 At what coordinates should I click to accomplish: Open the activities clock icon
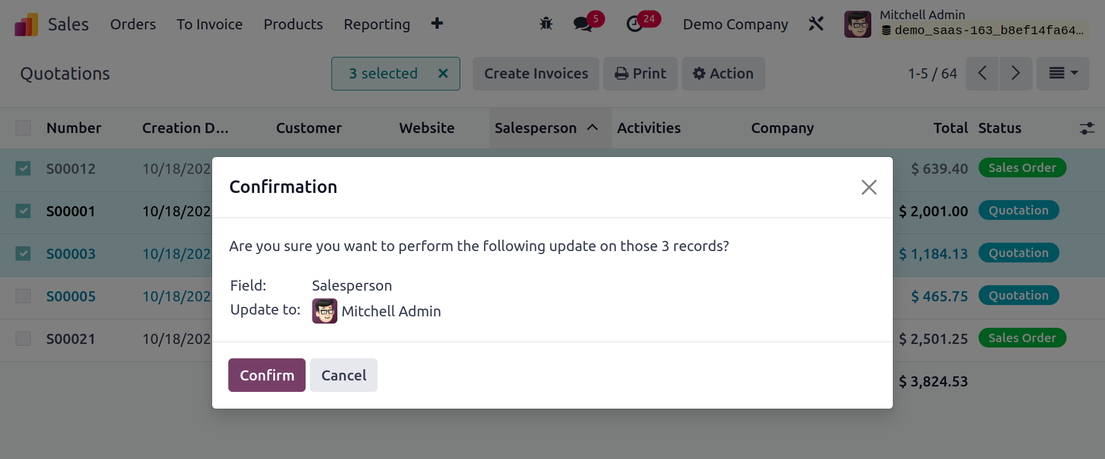click(x=635, y=24)
